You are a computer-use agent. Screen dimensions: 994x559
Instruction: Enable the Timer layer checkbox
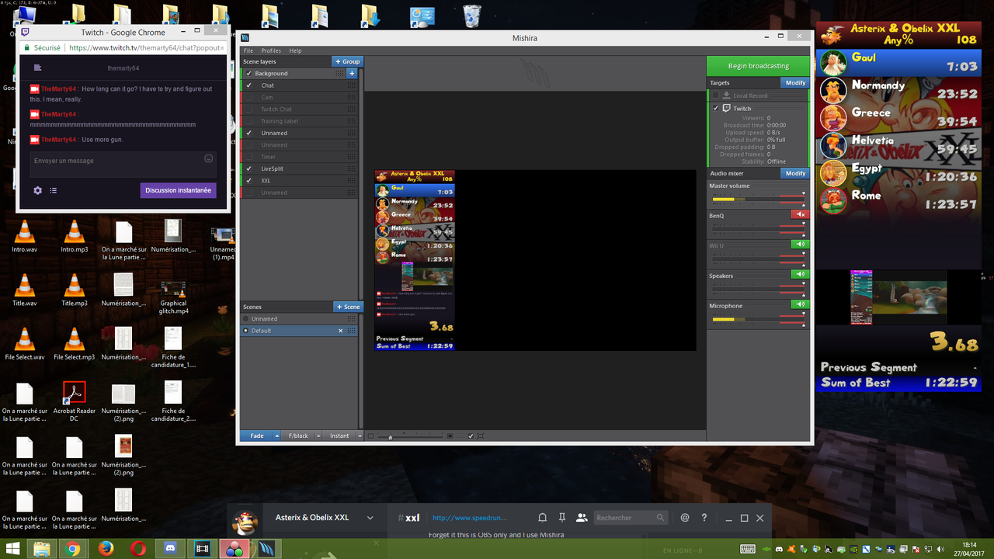coord(248,157)
